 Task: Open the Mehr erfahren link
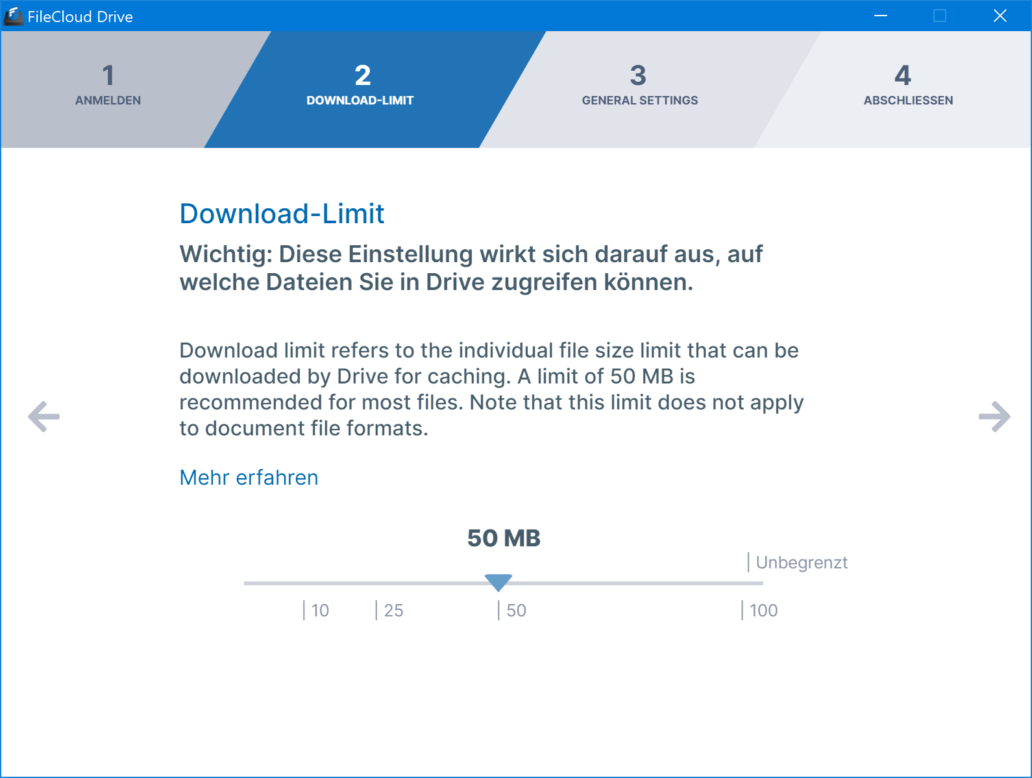click(x=249, y=478)
